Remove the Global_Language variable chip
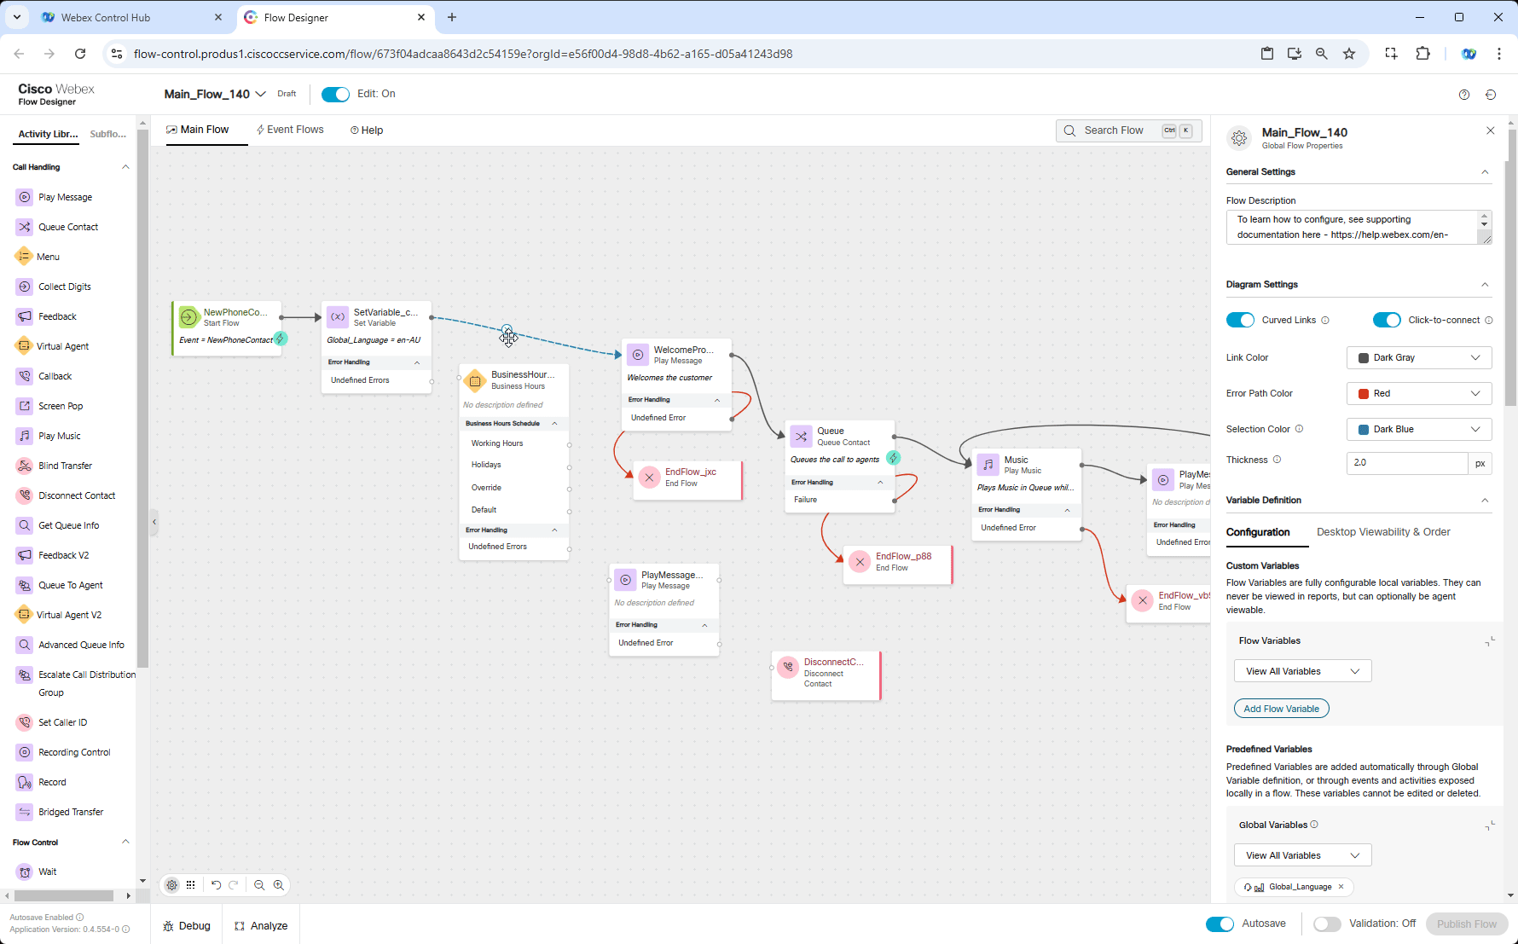 [1341, 887]
